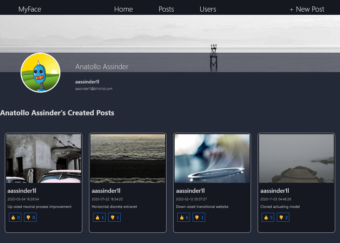
Task: Click the aassinder1l@blinklist.com email address
Action: click(x=94, y=89)
